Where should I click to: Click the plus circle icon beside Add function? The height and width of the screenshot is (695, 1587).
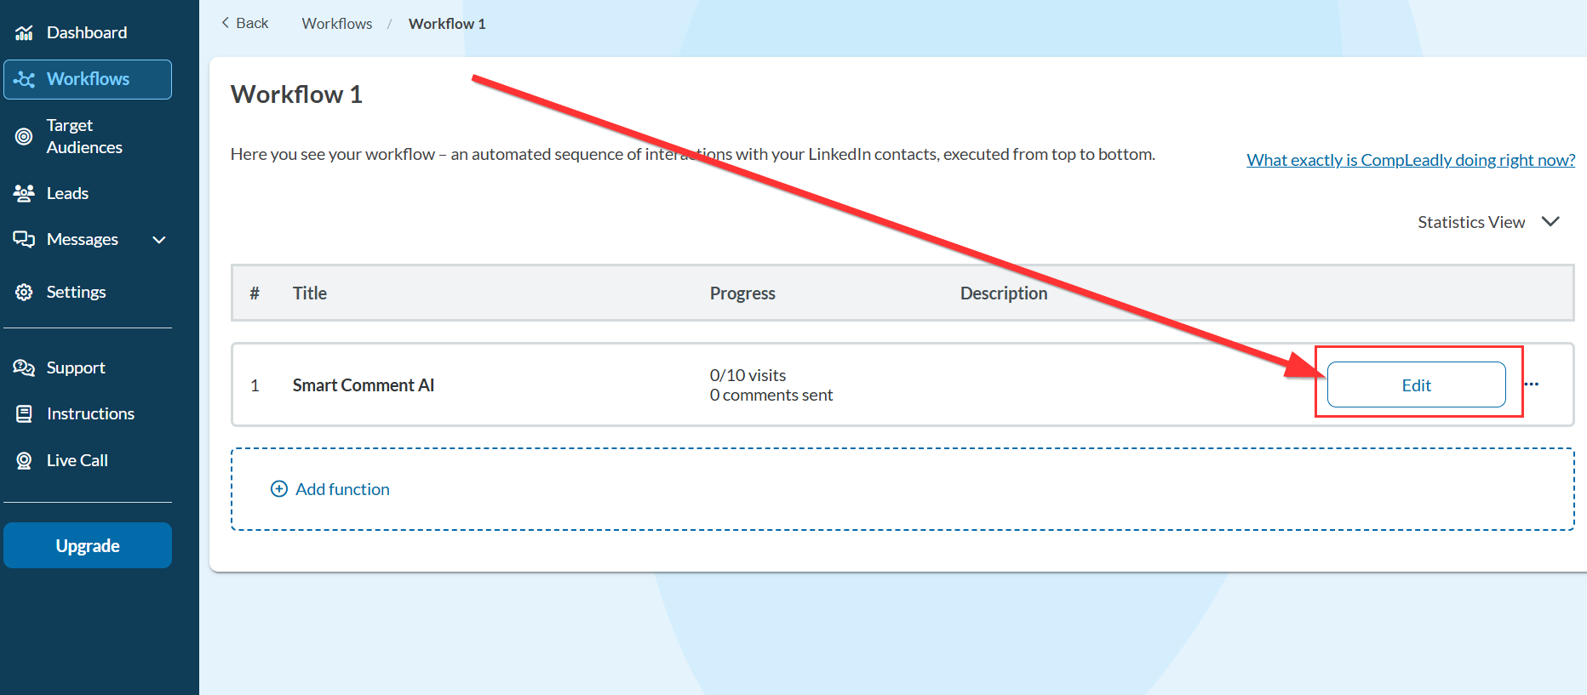279,489
